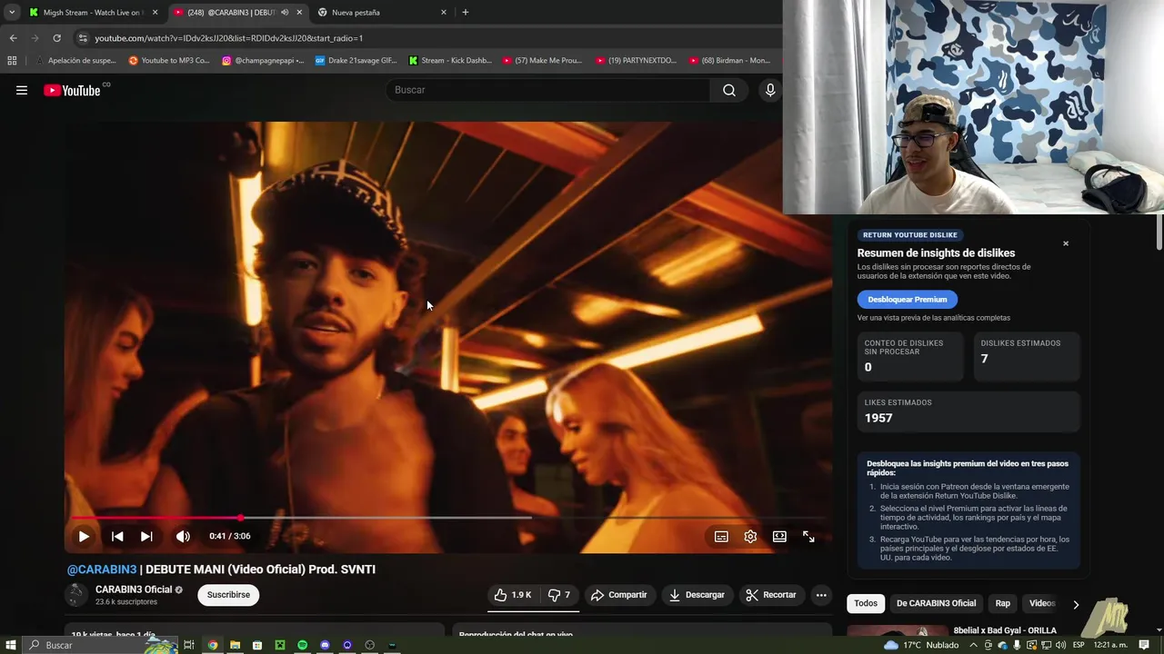
Task: Start voice search with the microphone icon
Action: [770, 90]
